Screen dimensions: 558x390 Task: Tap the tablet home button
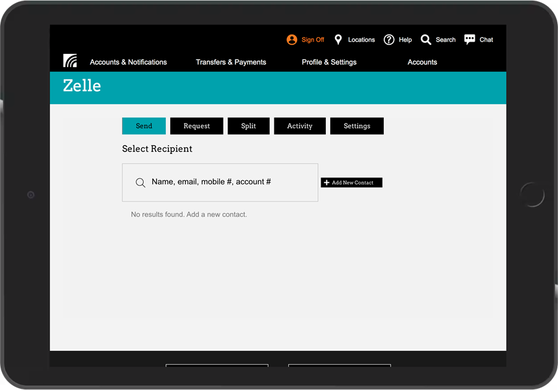pyautogui.click(x=532, y=194)
